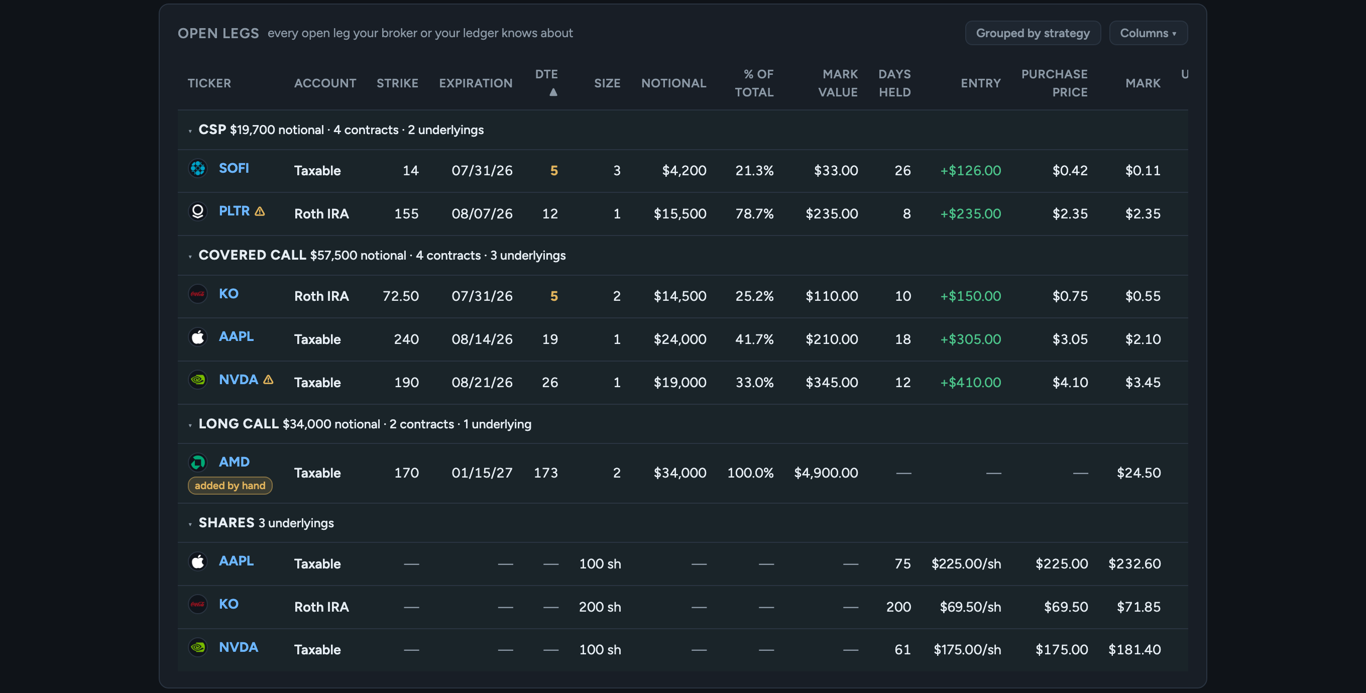Open the Columns dropdown
The height and width of the screenshot is (693, 1366).
tap(1148, 33)
